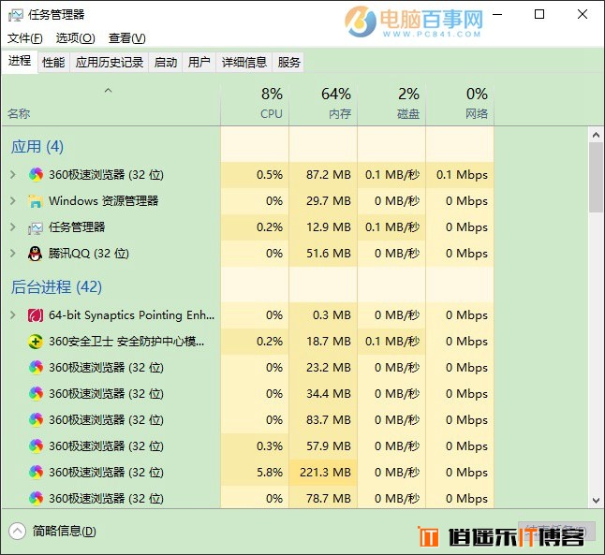
Task: Select the 后台进程 (42) group header
Action: click(x=56, y=287)
